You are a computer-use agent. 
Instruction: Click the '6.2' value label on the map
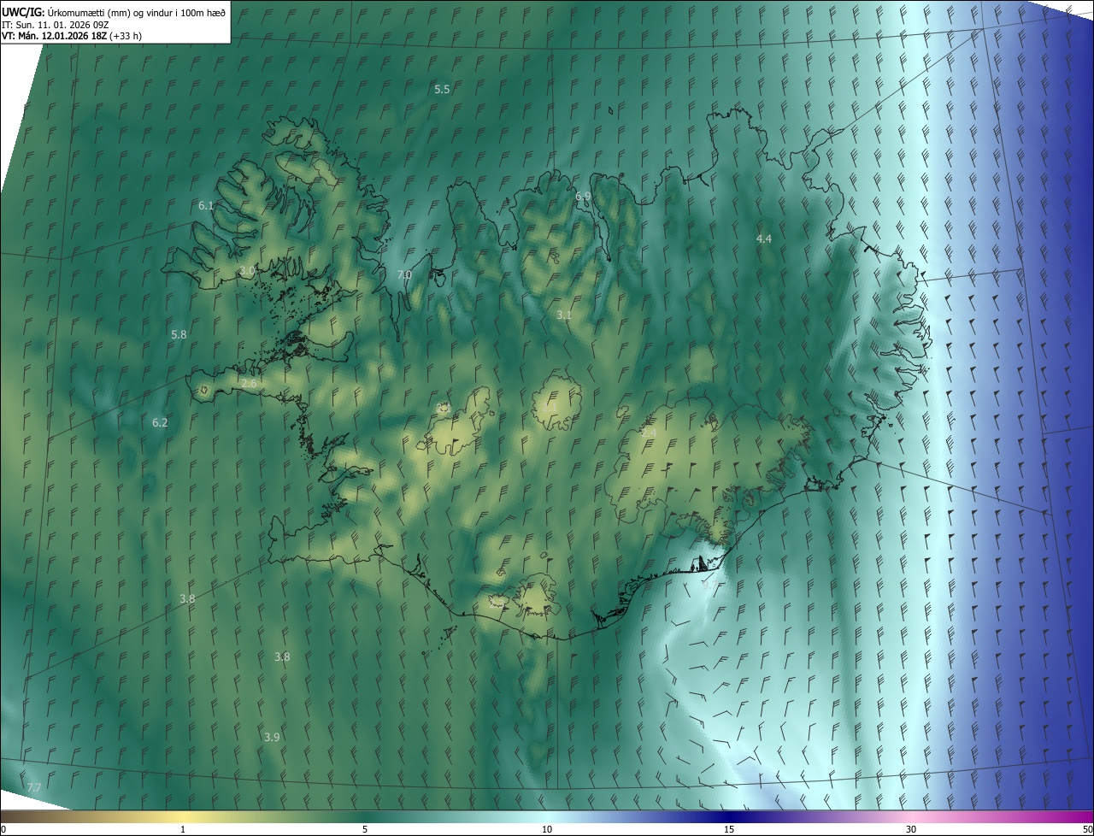[160, 422]
